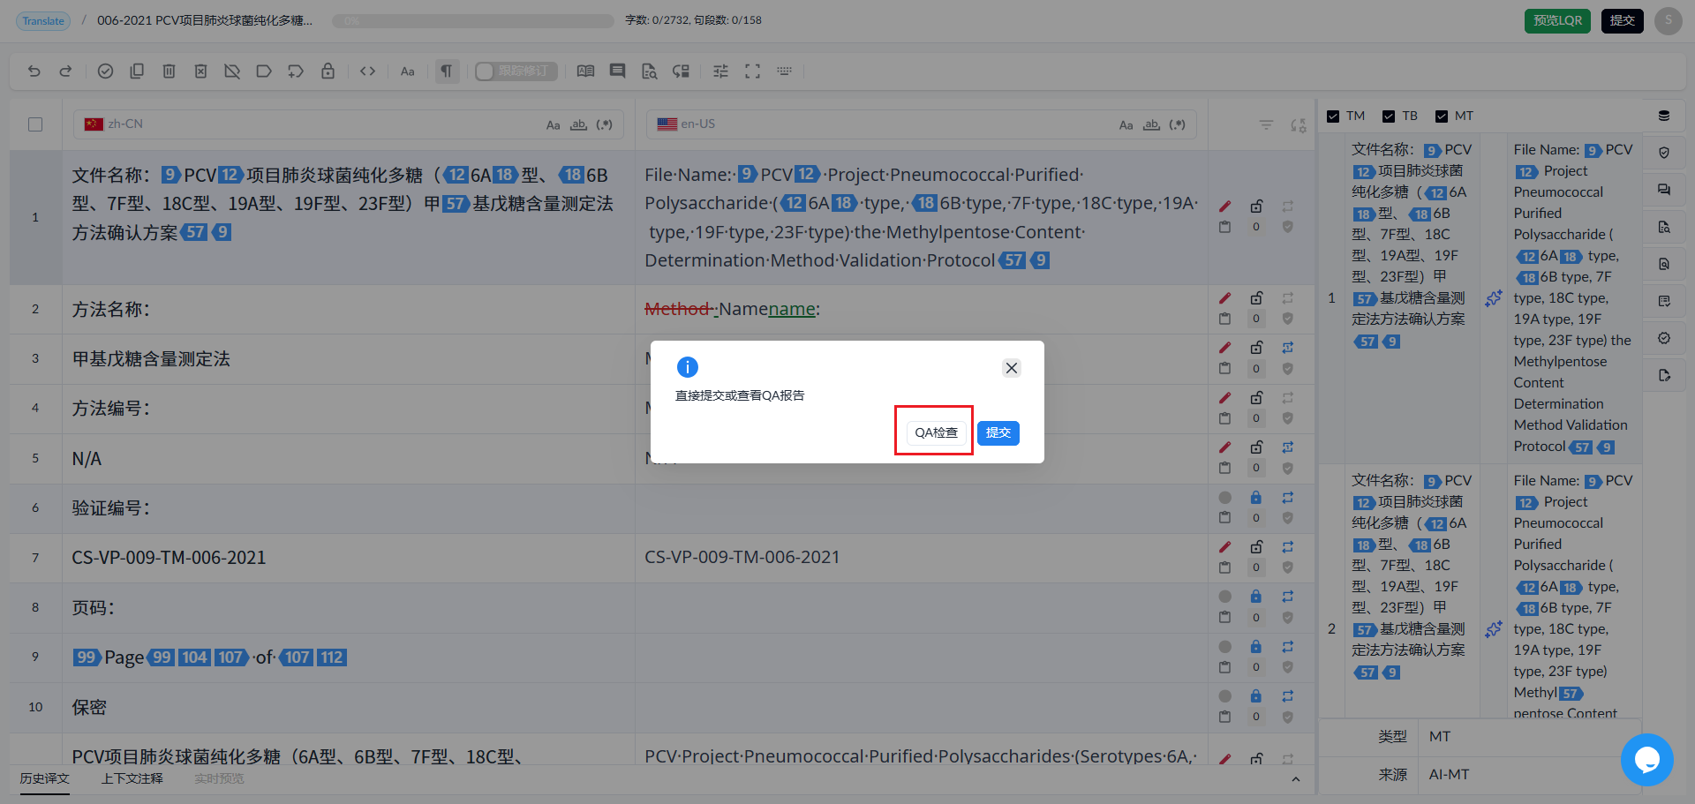Toggle the TB checkbox

pos(1389,116)
